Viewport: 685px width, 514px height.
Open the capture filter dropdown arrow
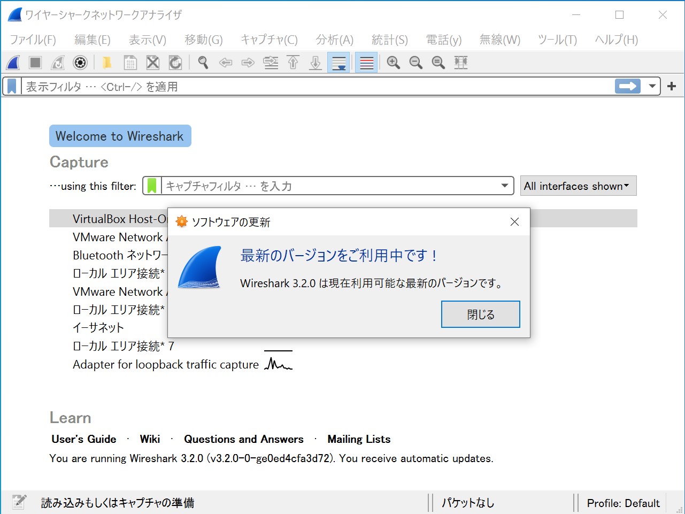[504, 186]
